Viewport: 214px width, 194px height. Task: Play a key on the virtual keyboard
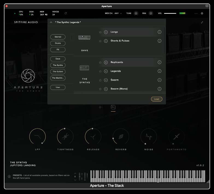point(148,176)
